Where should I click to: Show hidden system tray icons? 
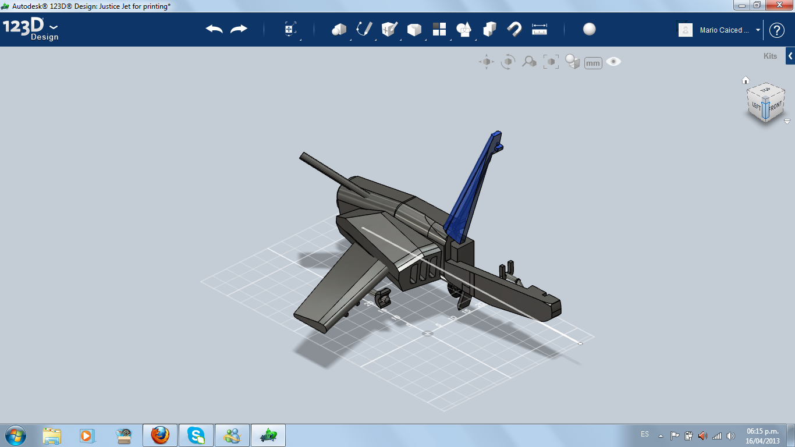pos(661,435)
